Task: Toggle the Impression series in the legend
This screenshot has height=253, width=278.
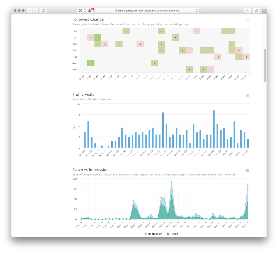Action: tap(153, 234)
